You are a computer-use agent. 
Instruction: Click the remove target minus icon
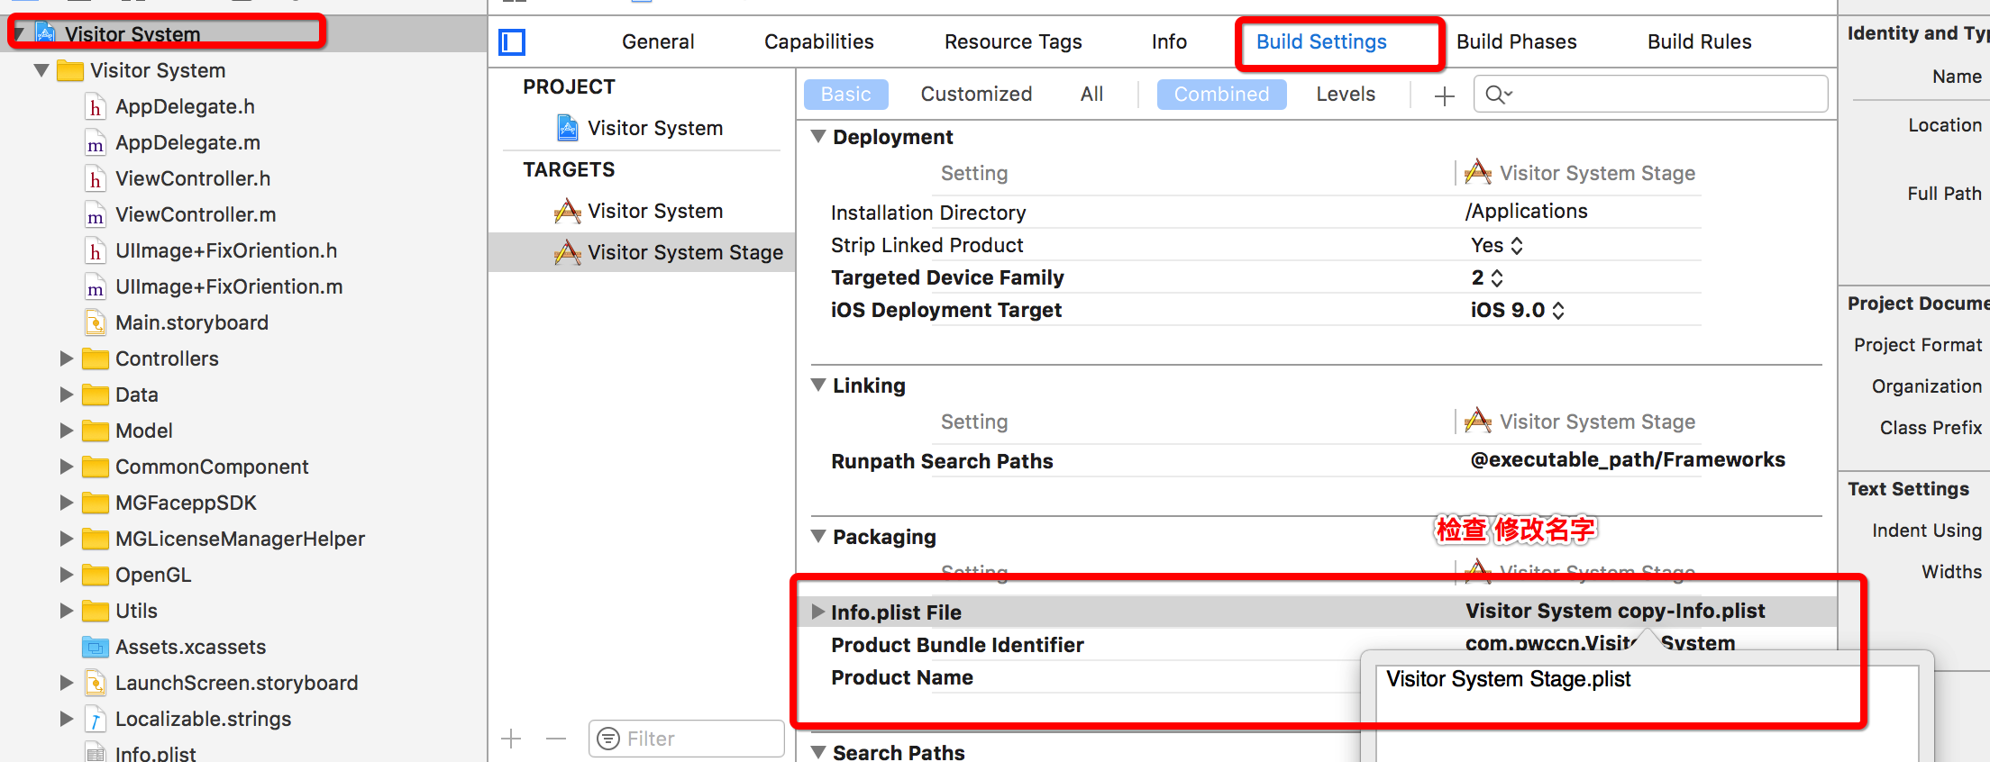[x=556, y=739]
